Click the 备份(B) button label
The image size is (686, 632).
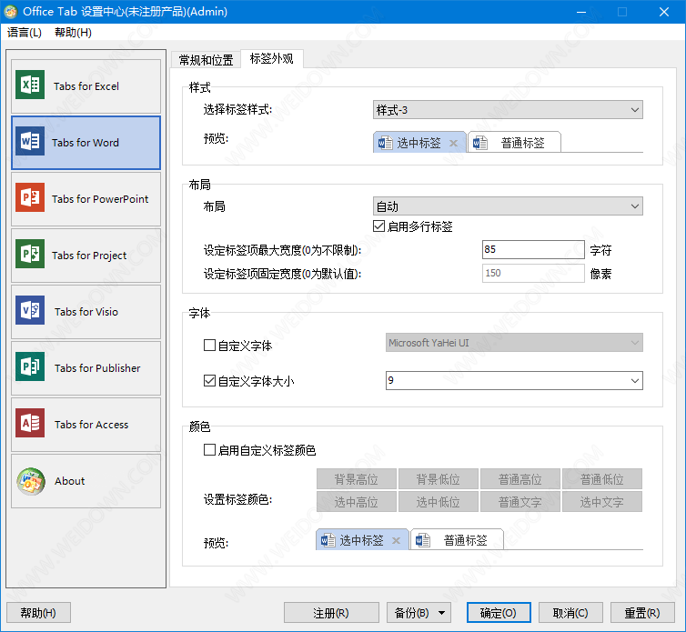pos(411,613)
